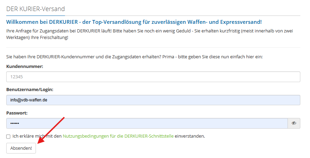The width and height of the screenshot is (310, 158).
Task: Click into the Benutzername/Login field
Action: click(153, 100)
